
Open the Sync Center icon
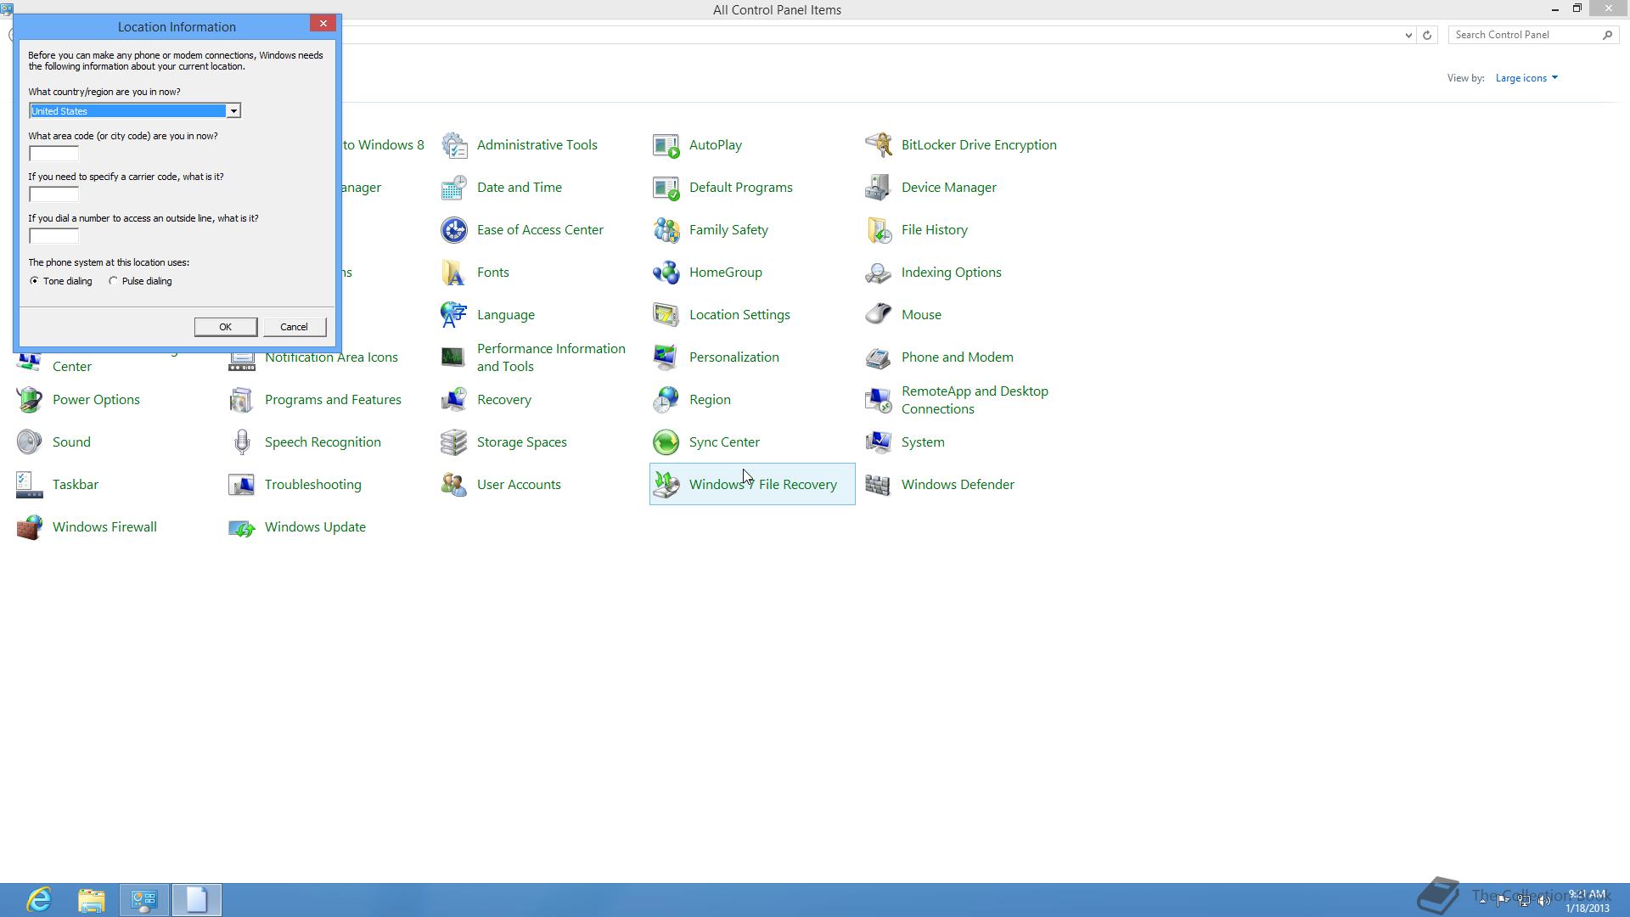click(x=666, y=442)
